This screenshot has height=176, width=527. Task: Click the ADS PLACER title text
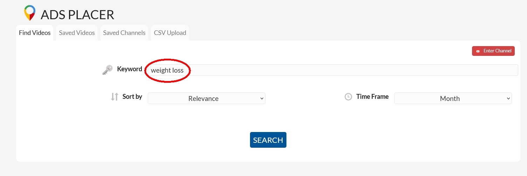(77, 15)
